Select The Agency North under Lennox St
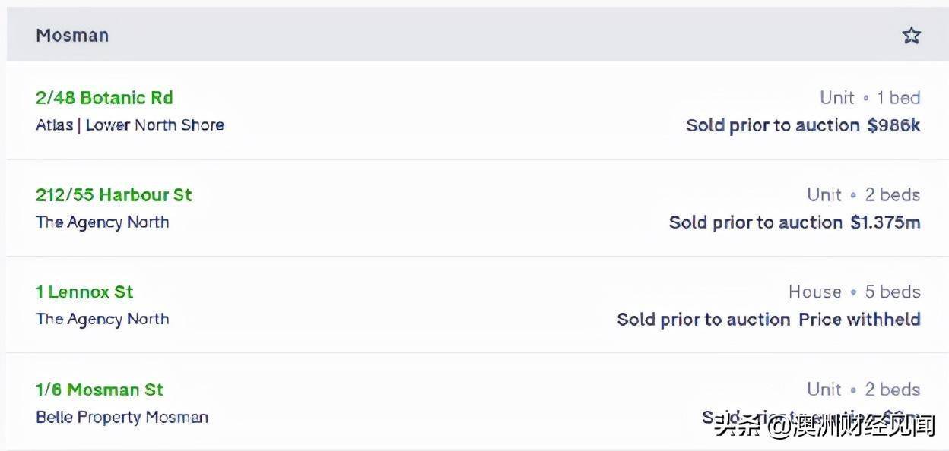The height and width of the screenshot is (451, 949). pos(103,320)
